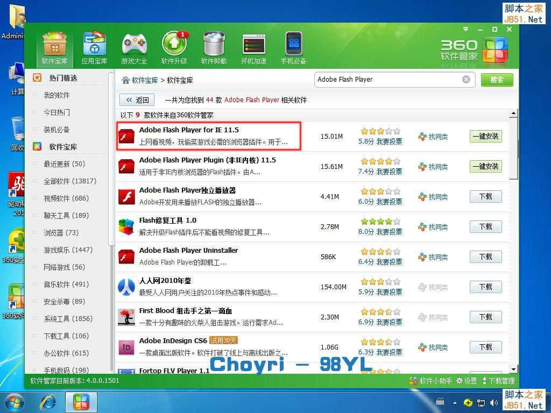Open the 开机加速 boot speedup icon
This screenshot has width=551, height=413.
(x=253, y=46)
